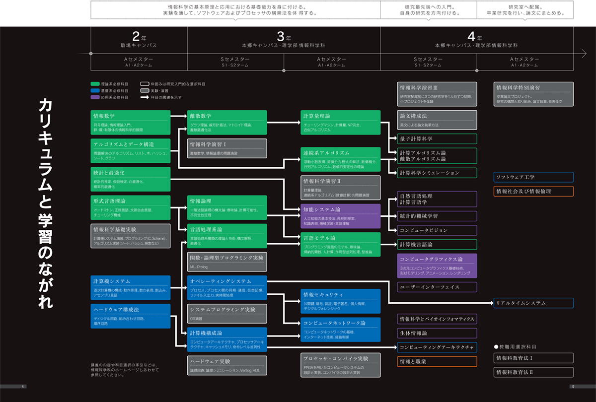This screenshot has height=402, width=596.
Task: Click the green 理論系必修科目 legend swatch
Action: 95,84
